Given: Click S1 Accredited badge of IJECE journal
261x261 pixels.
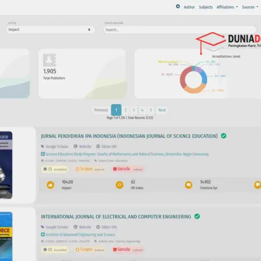Looking at the screenshot, I should coord(55,250).
